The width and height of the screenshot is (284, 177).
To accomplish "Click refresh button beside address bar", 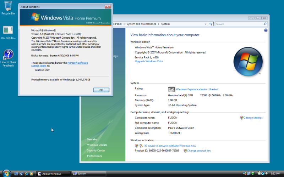I will tap(211, 24).
